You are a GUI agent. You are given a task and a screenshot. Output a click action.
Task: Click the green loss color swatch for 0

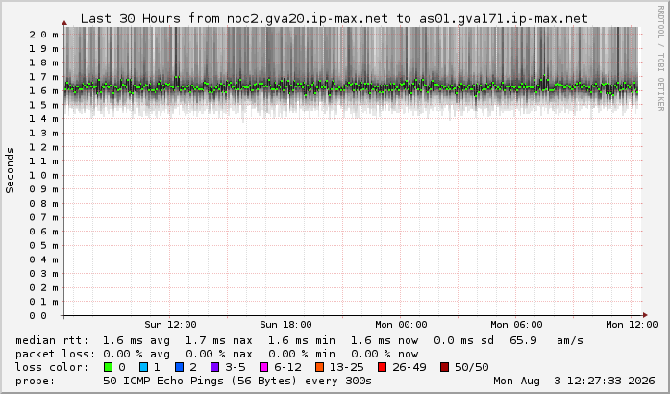(109, 367)
